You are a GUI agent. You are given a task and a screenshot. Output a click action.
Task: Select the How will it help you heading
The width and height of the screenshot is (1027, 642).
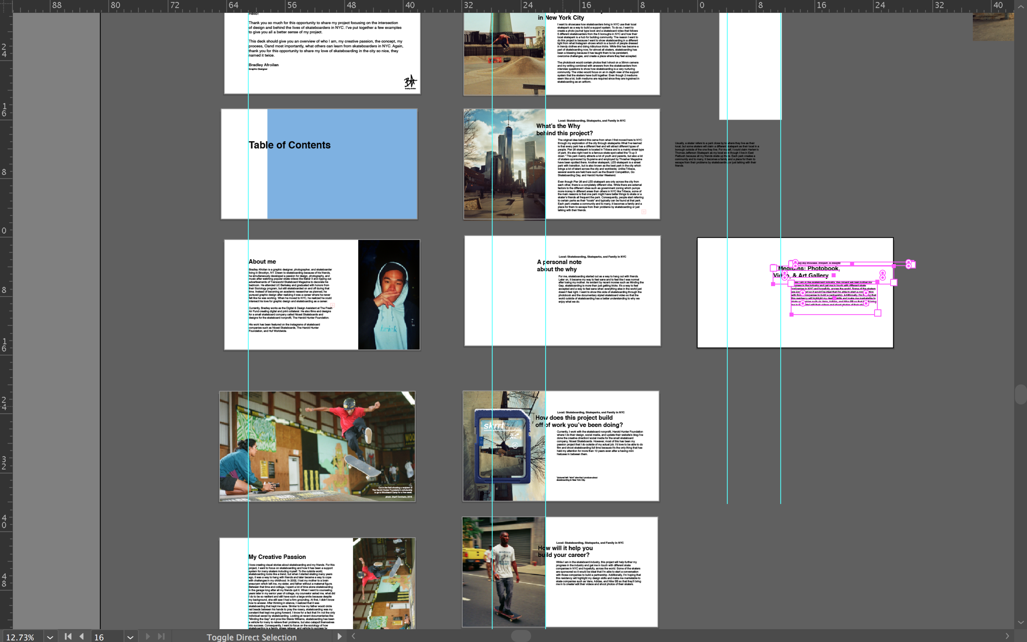(x=565, y=551)
